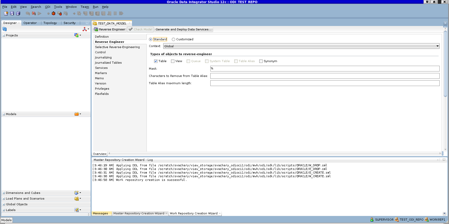The width and height of the screenshot is (449, 224).
Task: Click the TEST_ODI_REPO master repository icon
Action: tap(397, 220)
